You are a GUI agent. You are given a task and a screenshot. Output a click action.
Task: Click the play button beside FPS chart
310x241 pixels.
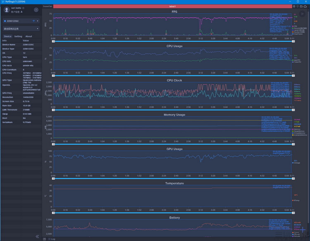click(x=302, y=14)
